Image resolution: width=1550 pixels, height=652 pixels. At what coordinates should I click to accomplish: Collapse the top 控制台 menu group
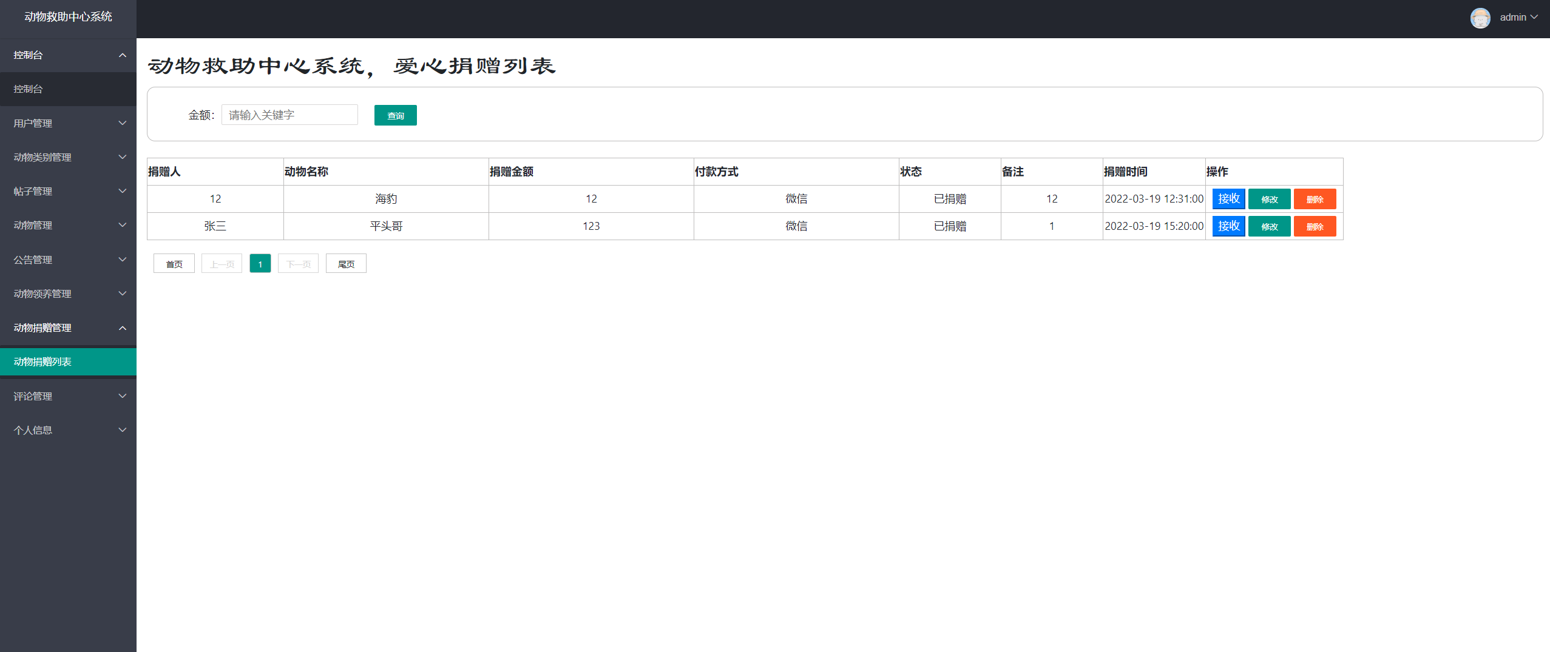point(68,55)
